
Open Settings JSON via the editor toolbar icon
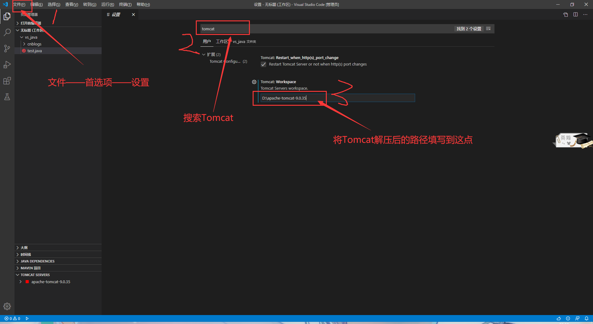(566, 15)
